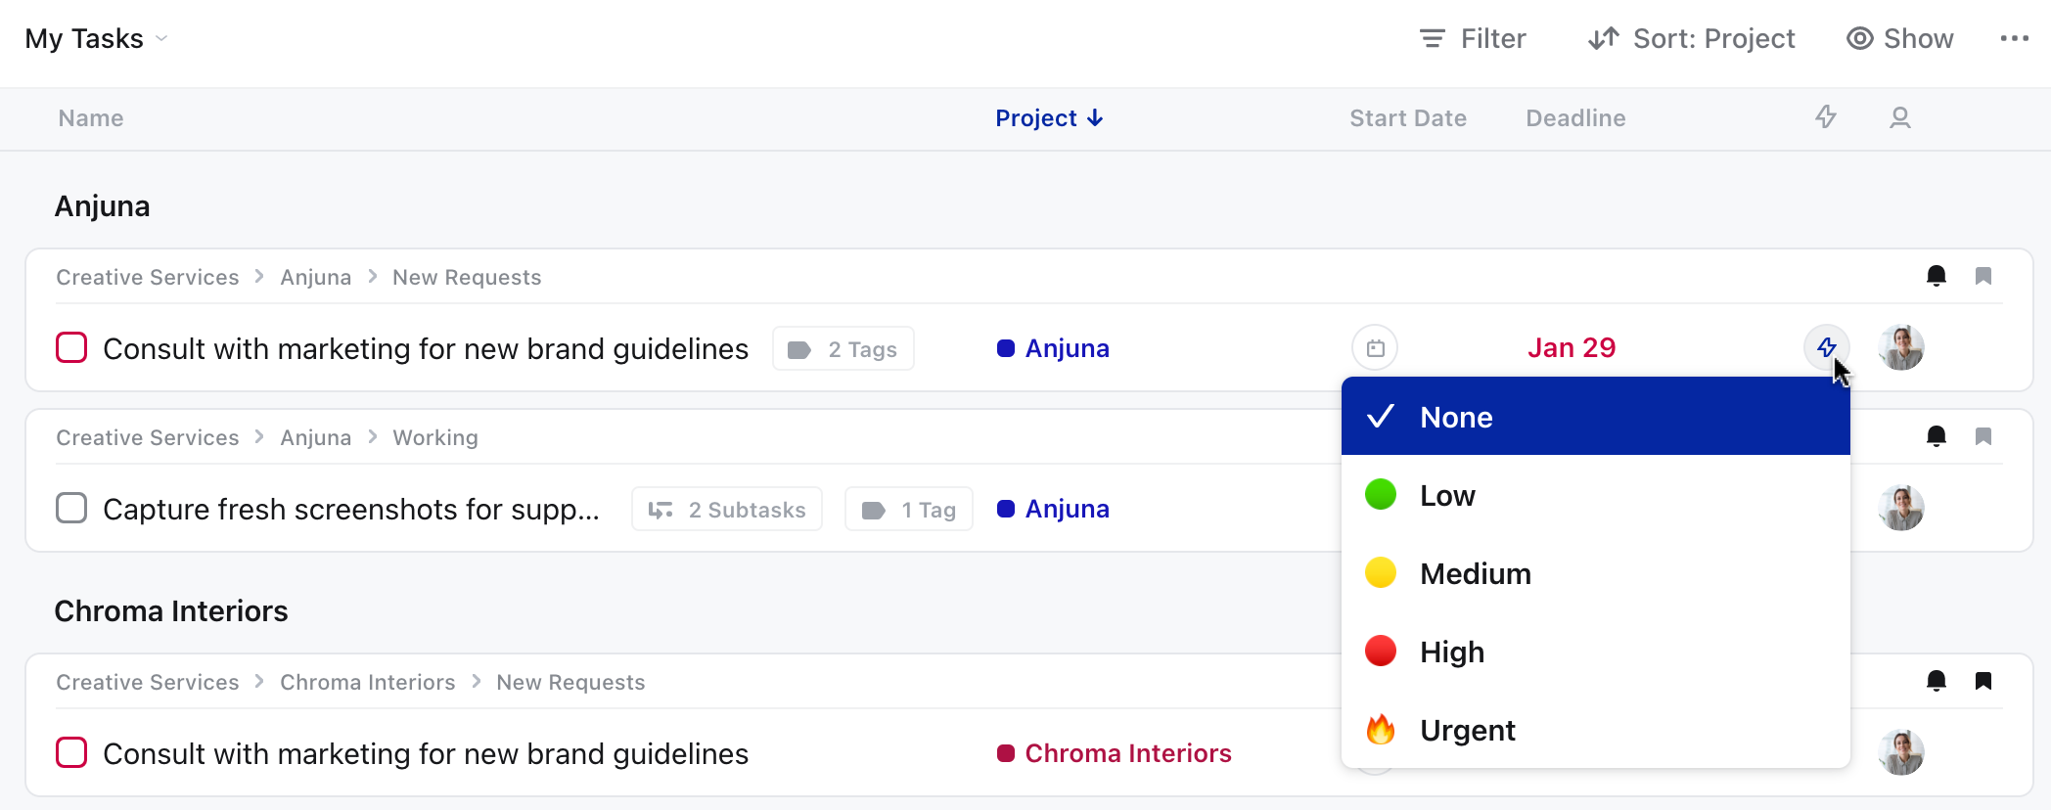This screenshot has width=2051, height=810.
Task: Click the assignee avatar on Anjuna consult row
Action: click(x=1901, y=348)
